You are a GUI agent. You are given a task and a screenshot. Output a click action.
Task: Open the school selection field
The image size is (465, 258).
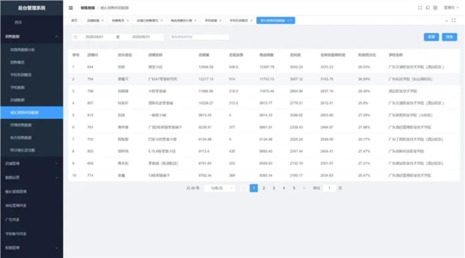pyautogui.click(x=199, y=37)
